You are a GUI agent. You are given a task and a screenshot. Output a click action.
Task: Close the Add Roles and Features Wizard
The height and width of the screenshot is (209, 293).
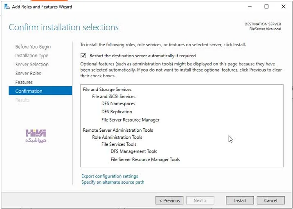tap(283, 7)
